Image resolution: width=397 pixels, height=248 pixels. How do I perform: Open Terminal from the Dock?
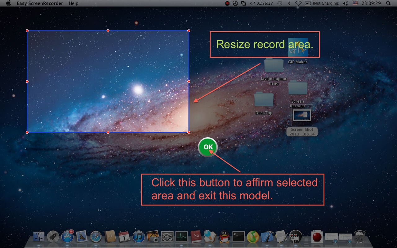(x=239, y=237)
